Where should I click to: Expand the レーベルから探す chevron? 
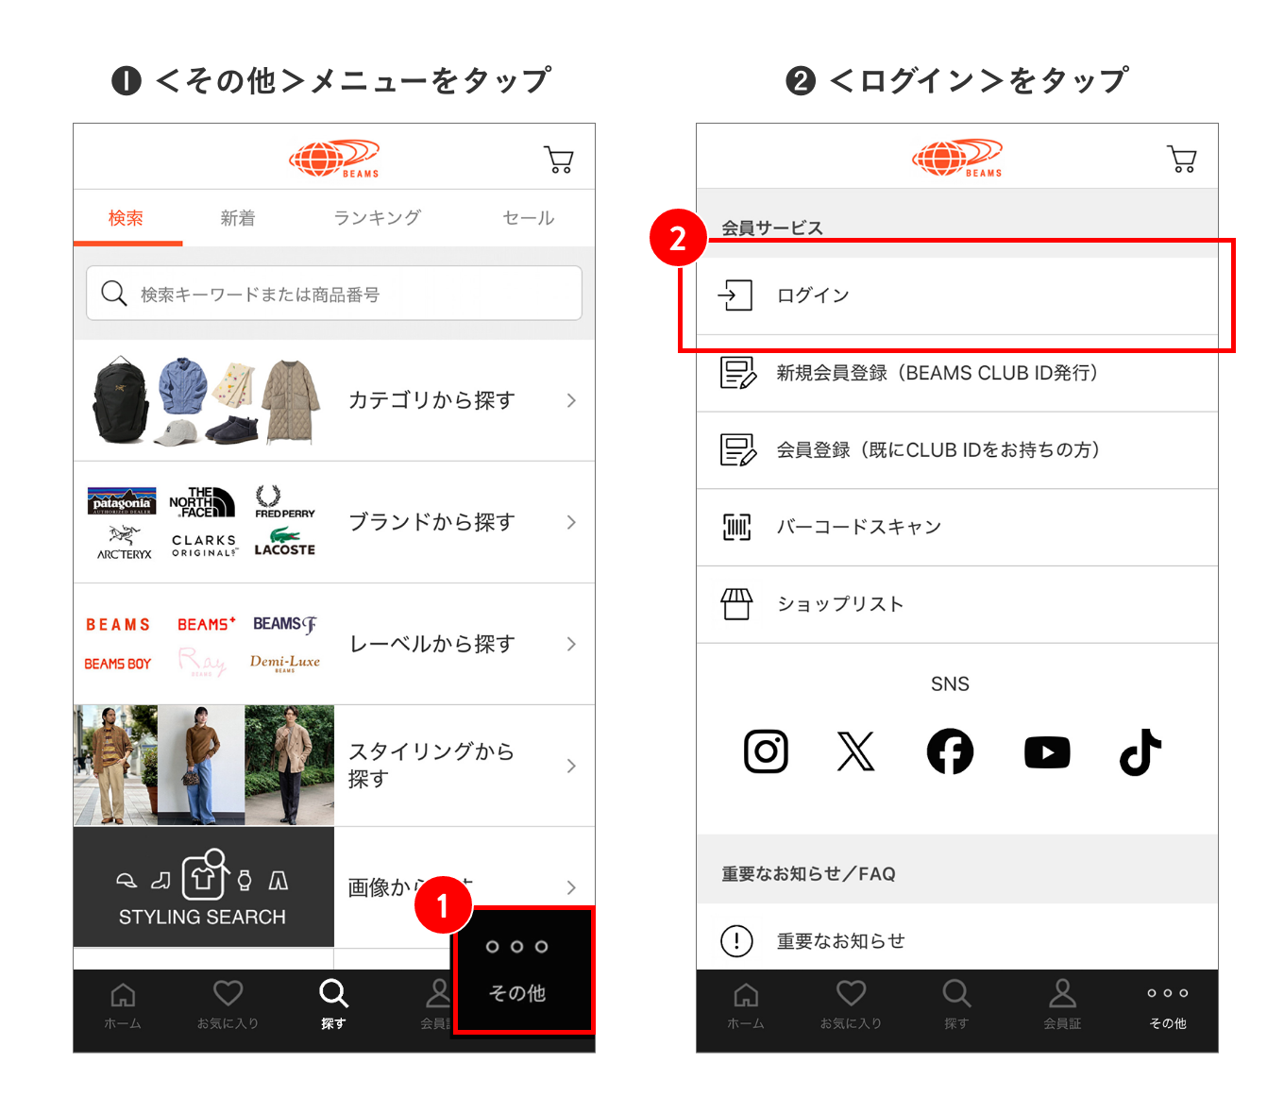(571, 644)
